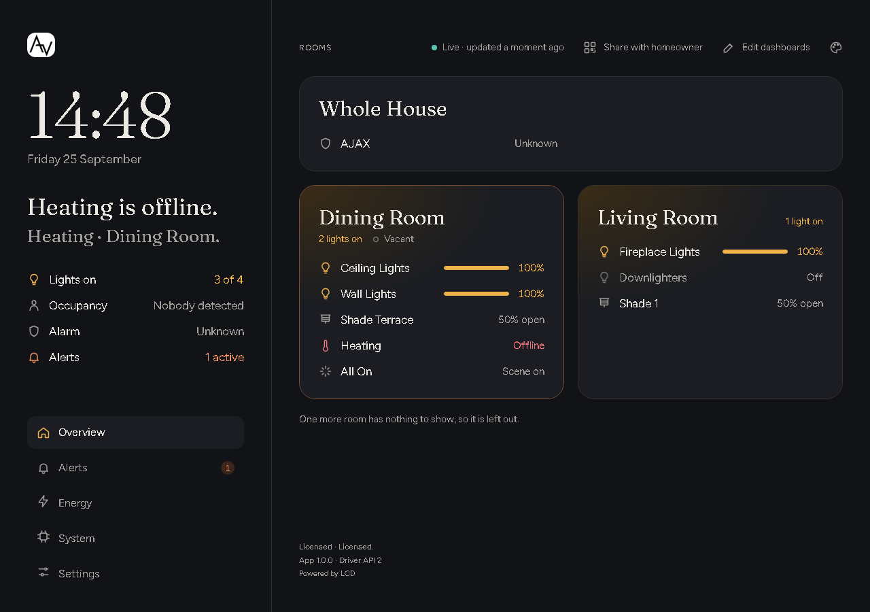Open the Energy section

(x=135, y=503)
